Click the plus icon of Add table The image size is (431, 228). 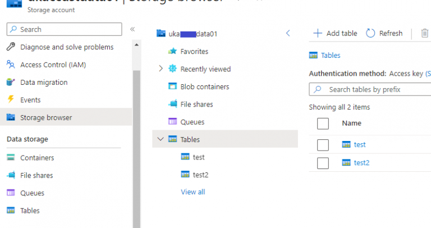(x=318, y=33)
